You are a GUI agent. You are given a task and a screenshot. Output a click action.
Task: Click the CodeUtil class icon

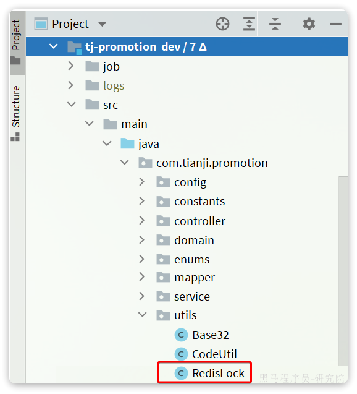tap(181, 354)
